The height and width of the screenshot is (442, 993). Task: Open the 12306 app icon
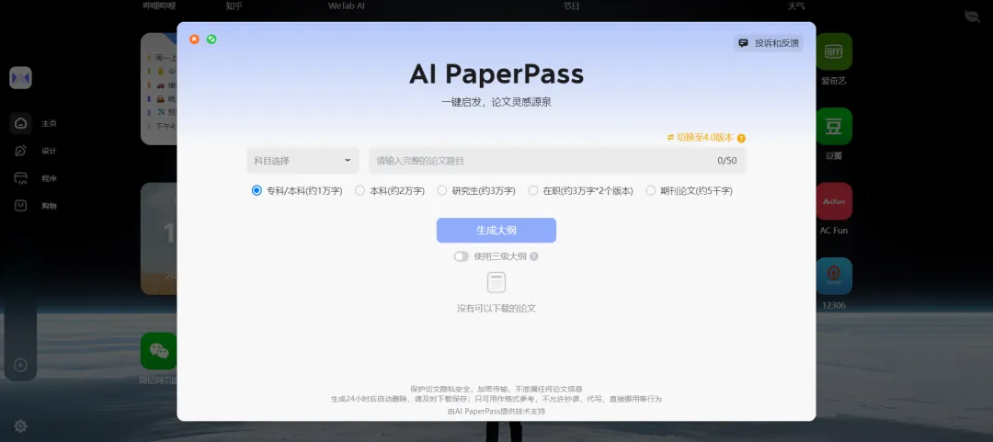point(833,276)
